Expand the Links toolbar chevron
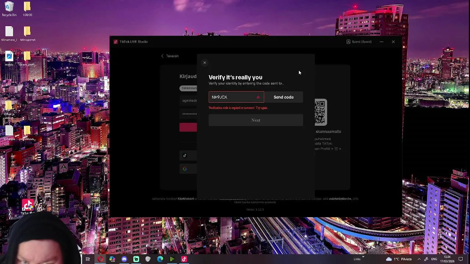Screen dimensions: 470x264 pyautogui.click(x=363, y=257)
